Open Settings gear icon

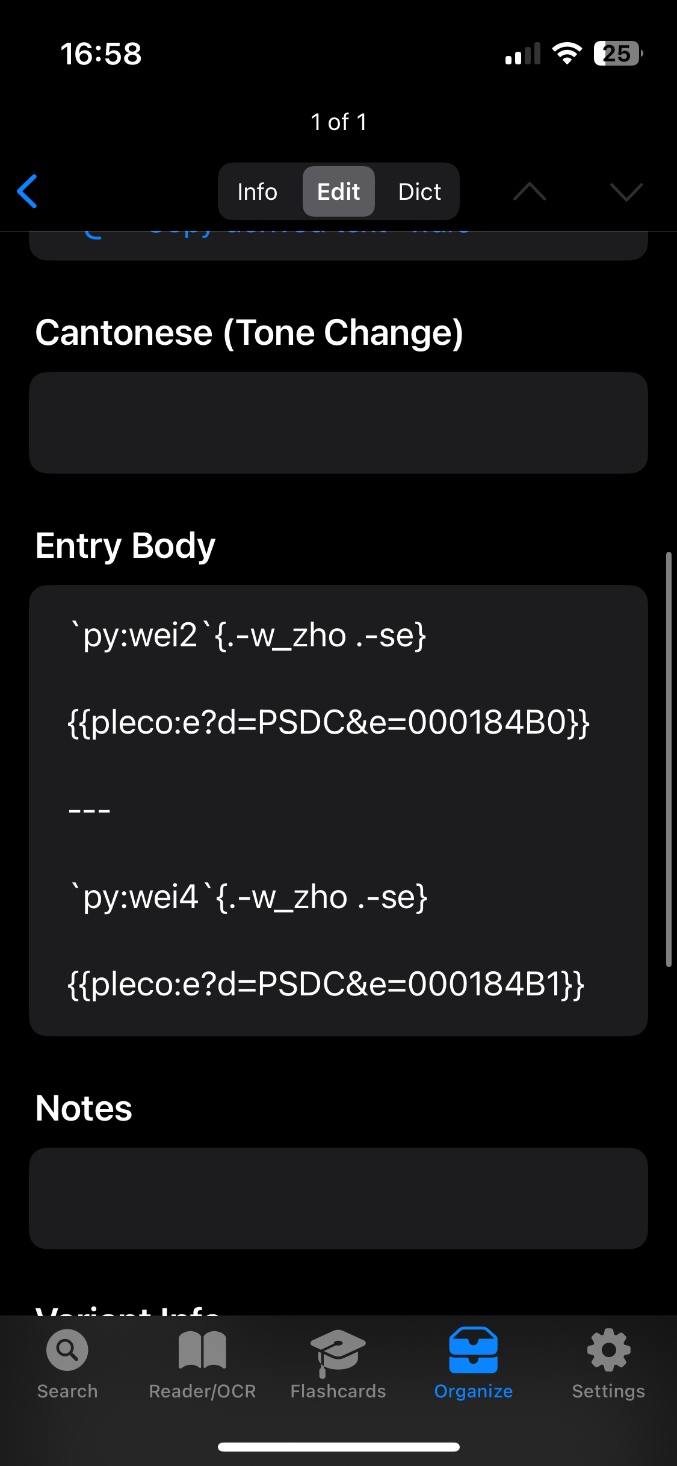608,1350
